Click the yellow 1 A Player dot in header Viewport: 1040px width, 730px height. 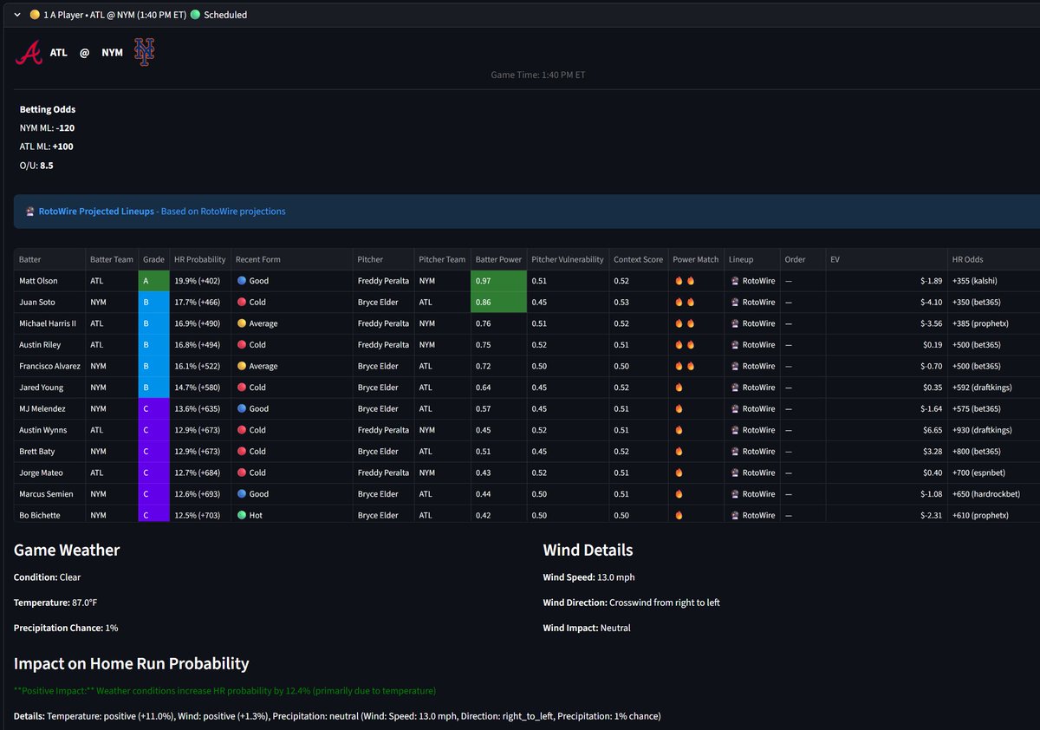pyautogui.click(x=34, y=15)
